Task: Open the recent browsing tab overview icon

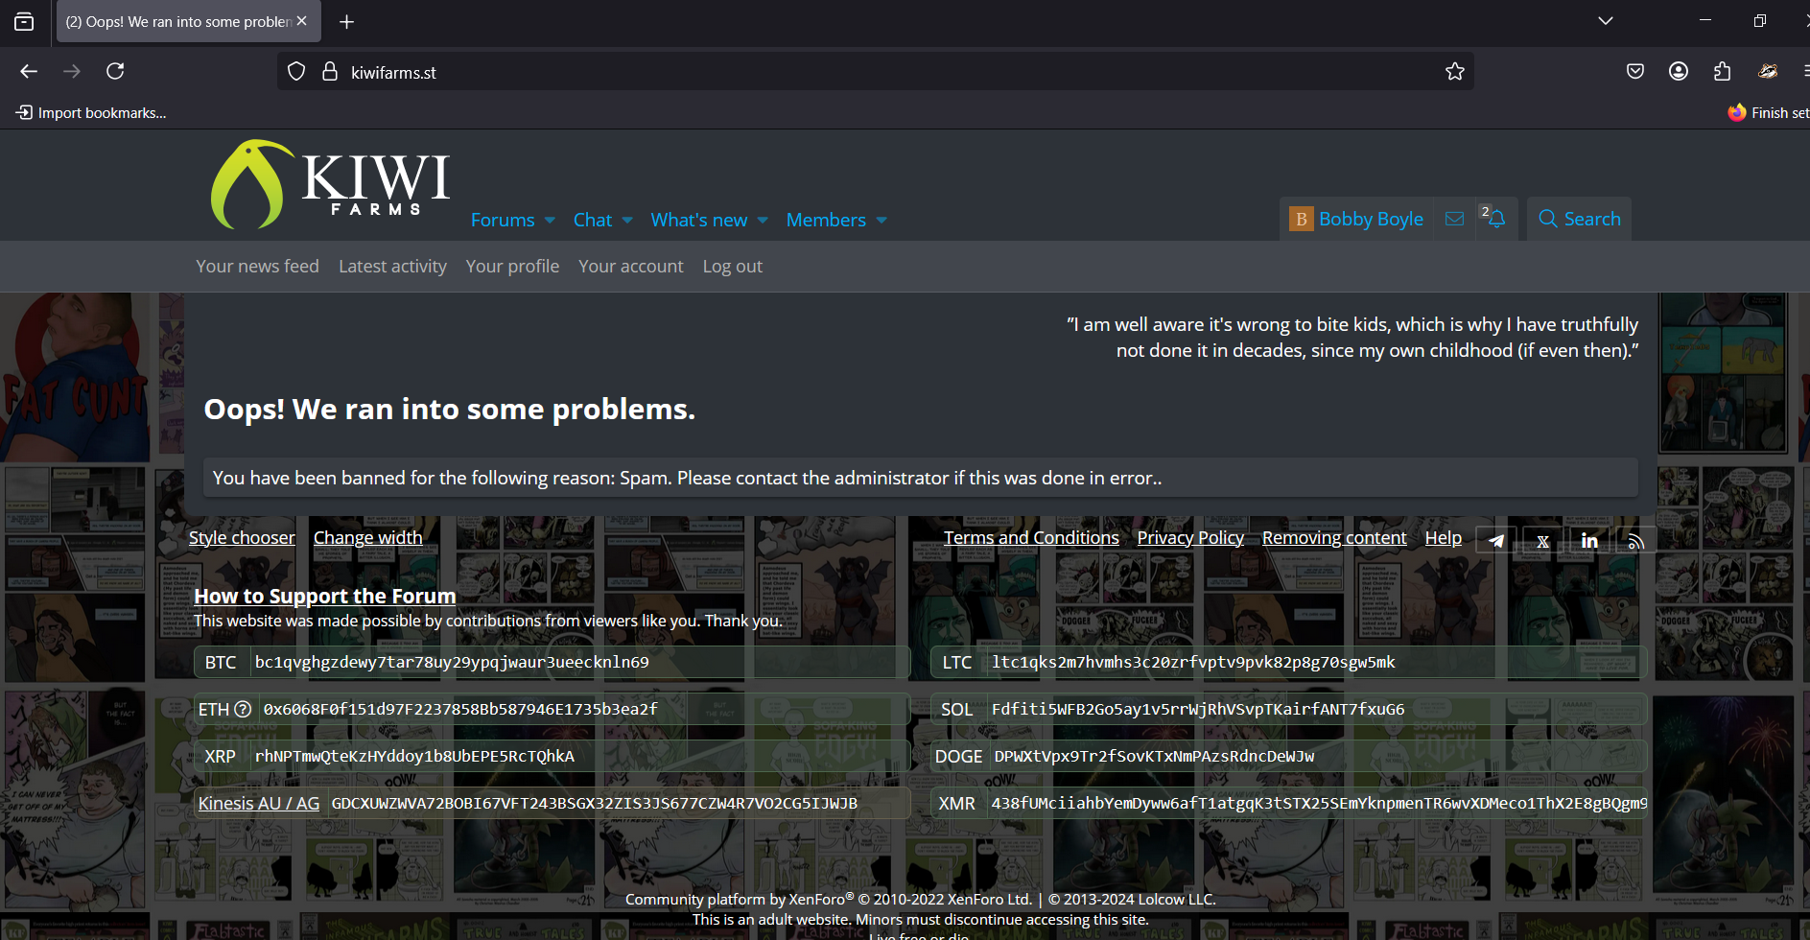Action: [24, 21]
